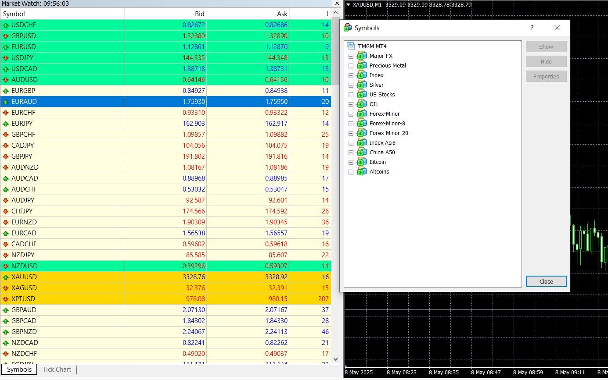608x380 pixels.
Task: Expand the US Stocks tree node
Action: 351,94
